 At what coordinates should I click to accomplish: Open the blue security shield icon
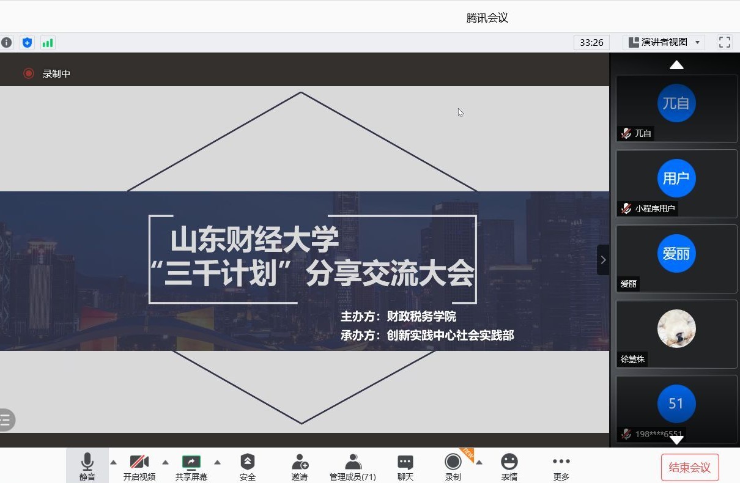27,43
